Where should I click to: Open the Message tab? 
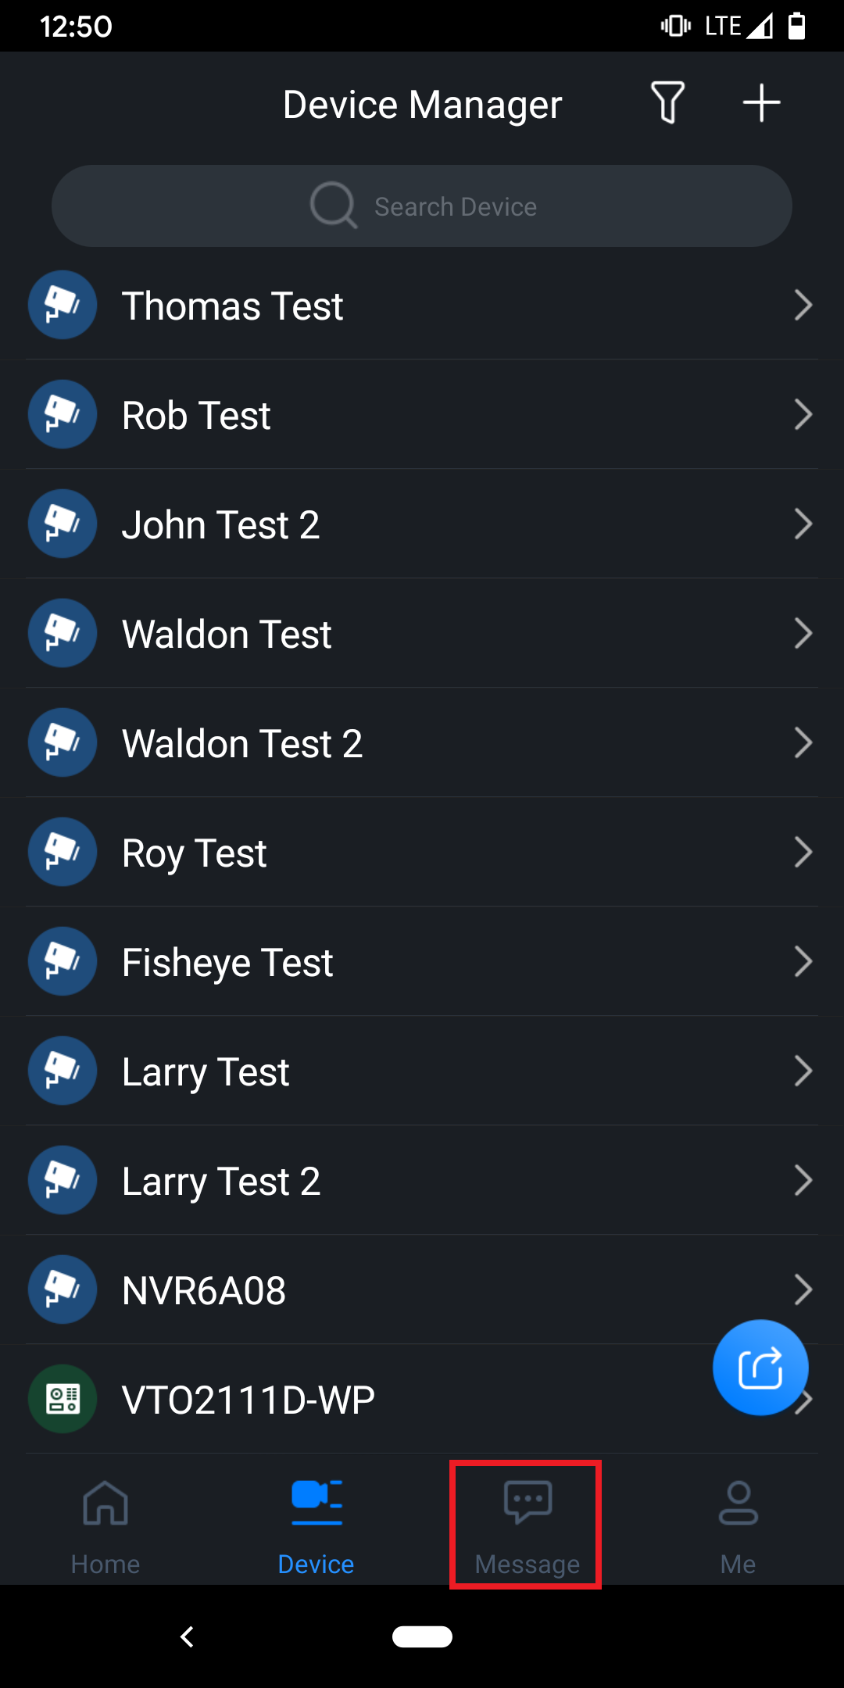[527, 1525]
